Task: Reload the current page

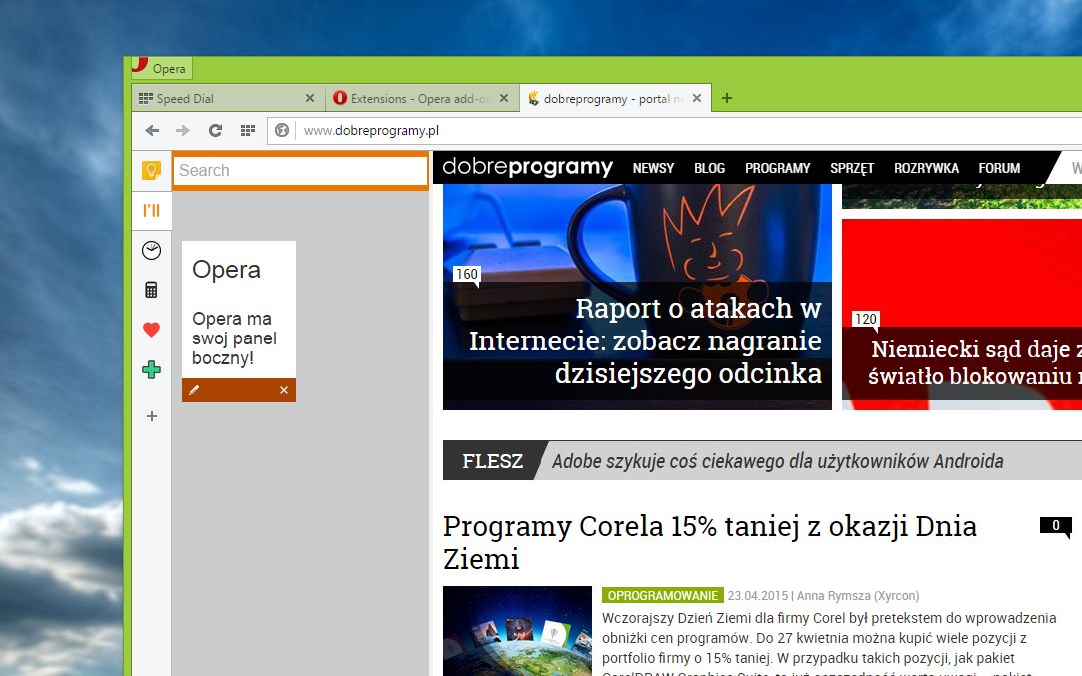Action: coord(215,130)
